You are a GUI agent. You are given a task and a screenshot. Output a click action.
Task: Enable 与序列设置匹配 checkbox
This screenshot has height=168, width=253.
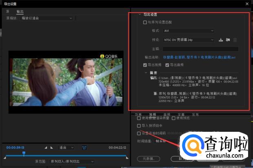click(x=145, y=22)
